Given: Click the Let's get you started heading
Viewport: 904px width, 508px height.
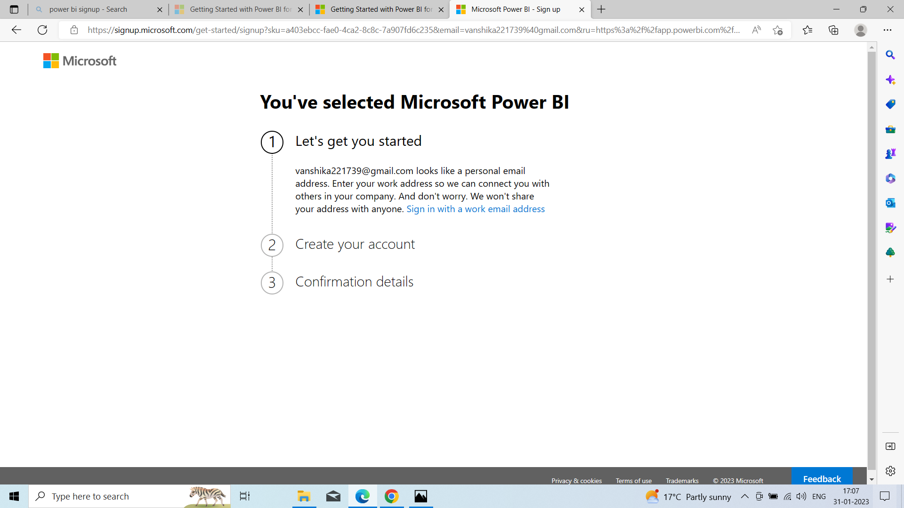Looking at the screenshot, I should click(358, 141).
